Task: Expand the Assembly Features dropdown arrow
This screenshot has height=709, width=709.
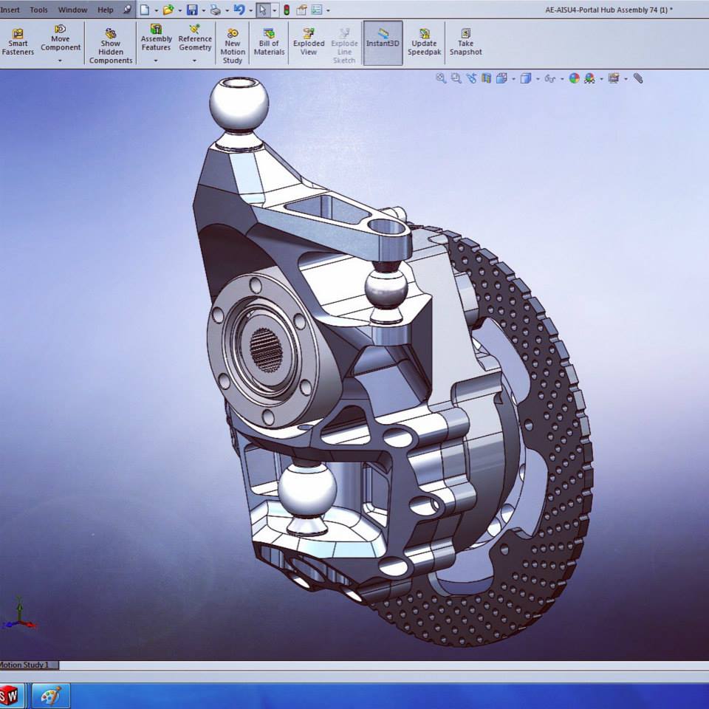Action: tap(156, 61)
